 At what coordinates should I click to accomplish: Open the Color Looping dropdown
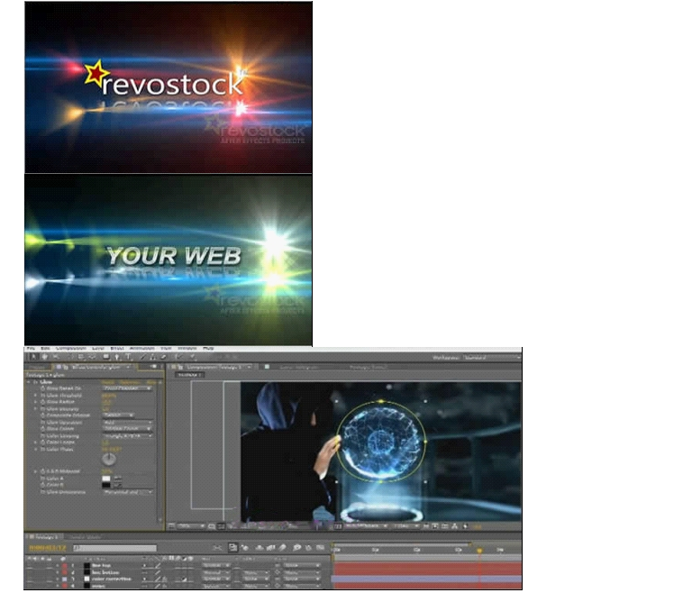(x=128, y=435)
